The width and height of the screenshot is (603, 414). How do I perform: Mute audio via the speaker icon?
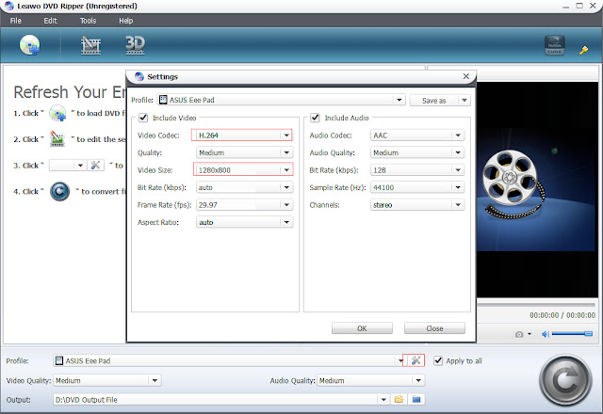(545, 334)
